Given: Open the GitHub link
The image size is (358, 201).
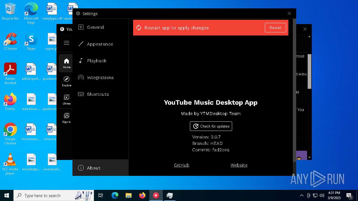Looking at the screenshot, I should [x=182, y=165].
